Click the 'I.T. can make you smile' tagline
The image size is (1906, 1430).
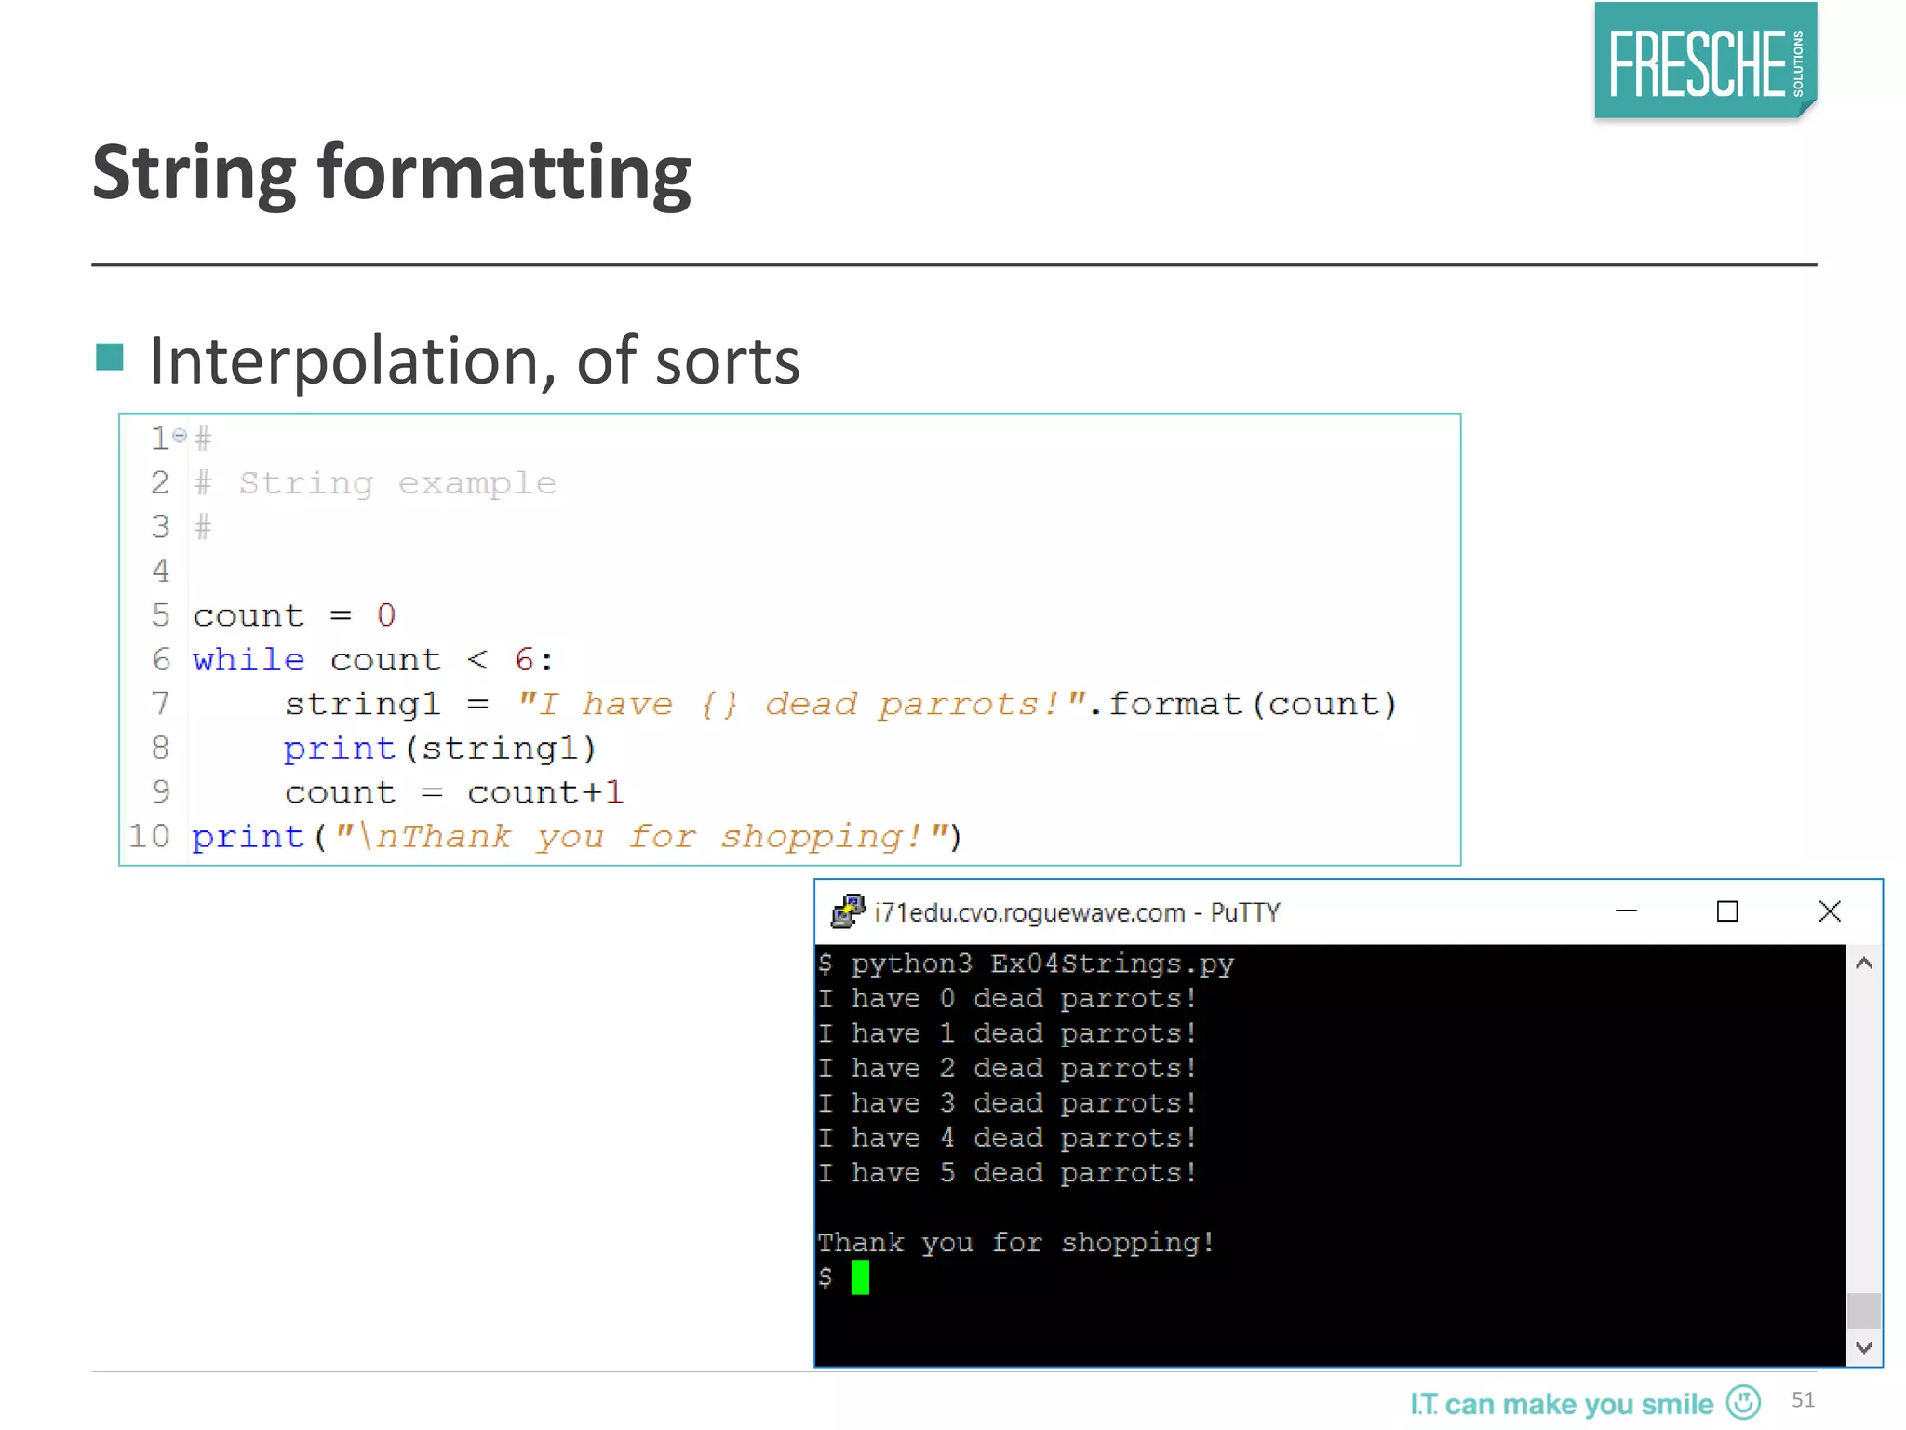point(1562,1404)
